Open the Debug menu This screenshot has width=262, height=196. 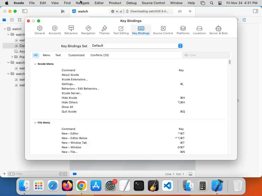[x=131, y=3]
